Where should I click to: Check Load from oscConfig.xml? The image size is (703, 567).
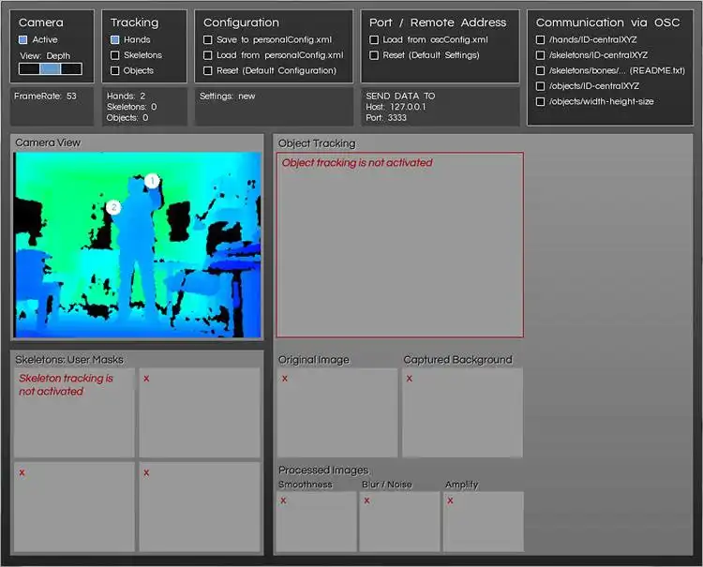[373, 40]
